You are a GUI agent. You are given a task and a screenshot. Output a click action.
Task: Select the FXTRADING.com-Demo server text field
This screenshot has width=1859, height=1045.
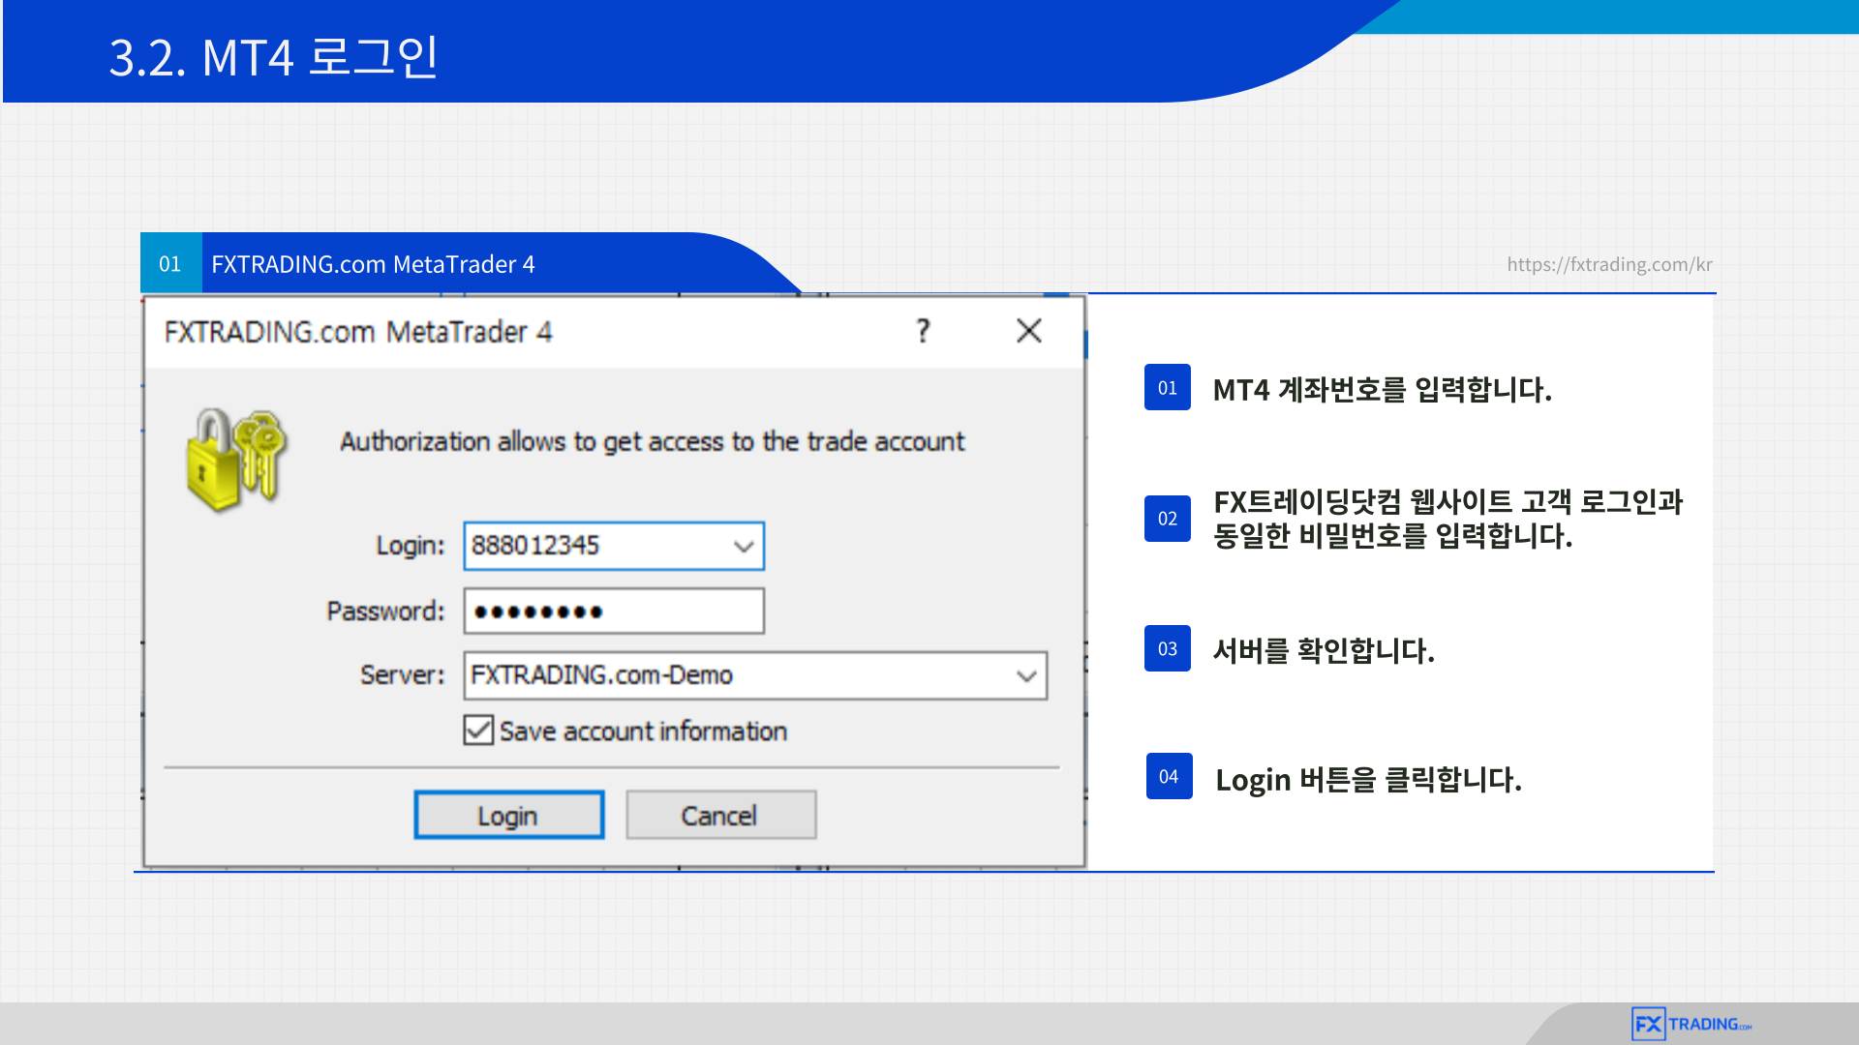click(x=755, y=675)
